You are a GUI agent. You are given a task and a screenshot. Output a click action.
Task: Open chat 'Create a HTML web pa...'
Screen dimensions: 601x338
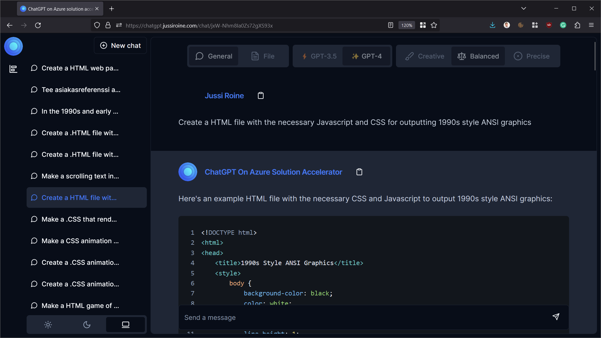[x=87, y=68]
